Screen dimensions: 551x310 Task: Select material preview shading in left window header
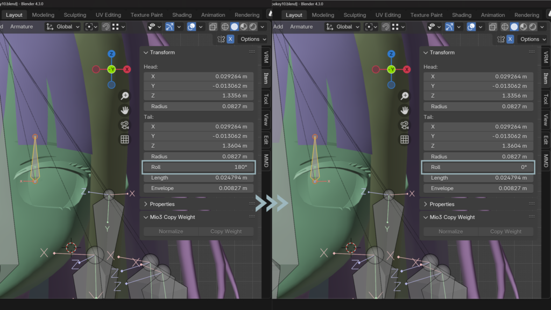(x=244, y=26)
